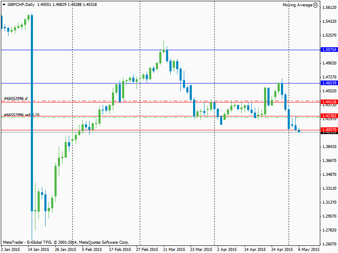Click the 1.49020 price scale value
The height and width of the screenshot is (253, 338).
(x=330, y=63)
